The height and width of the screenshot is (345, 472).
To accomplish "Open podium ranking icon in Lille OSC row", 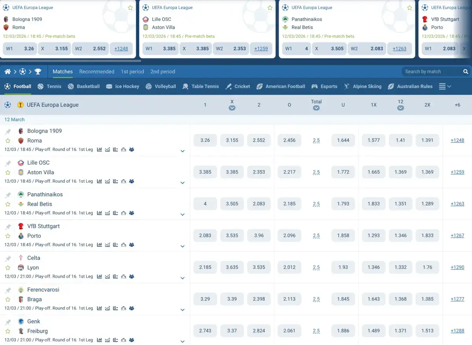I will click(124, 182).
